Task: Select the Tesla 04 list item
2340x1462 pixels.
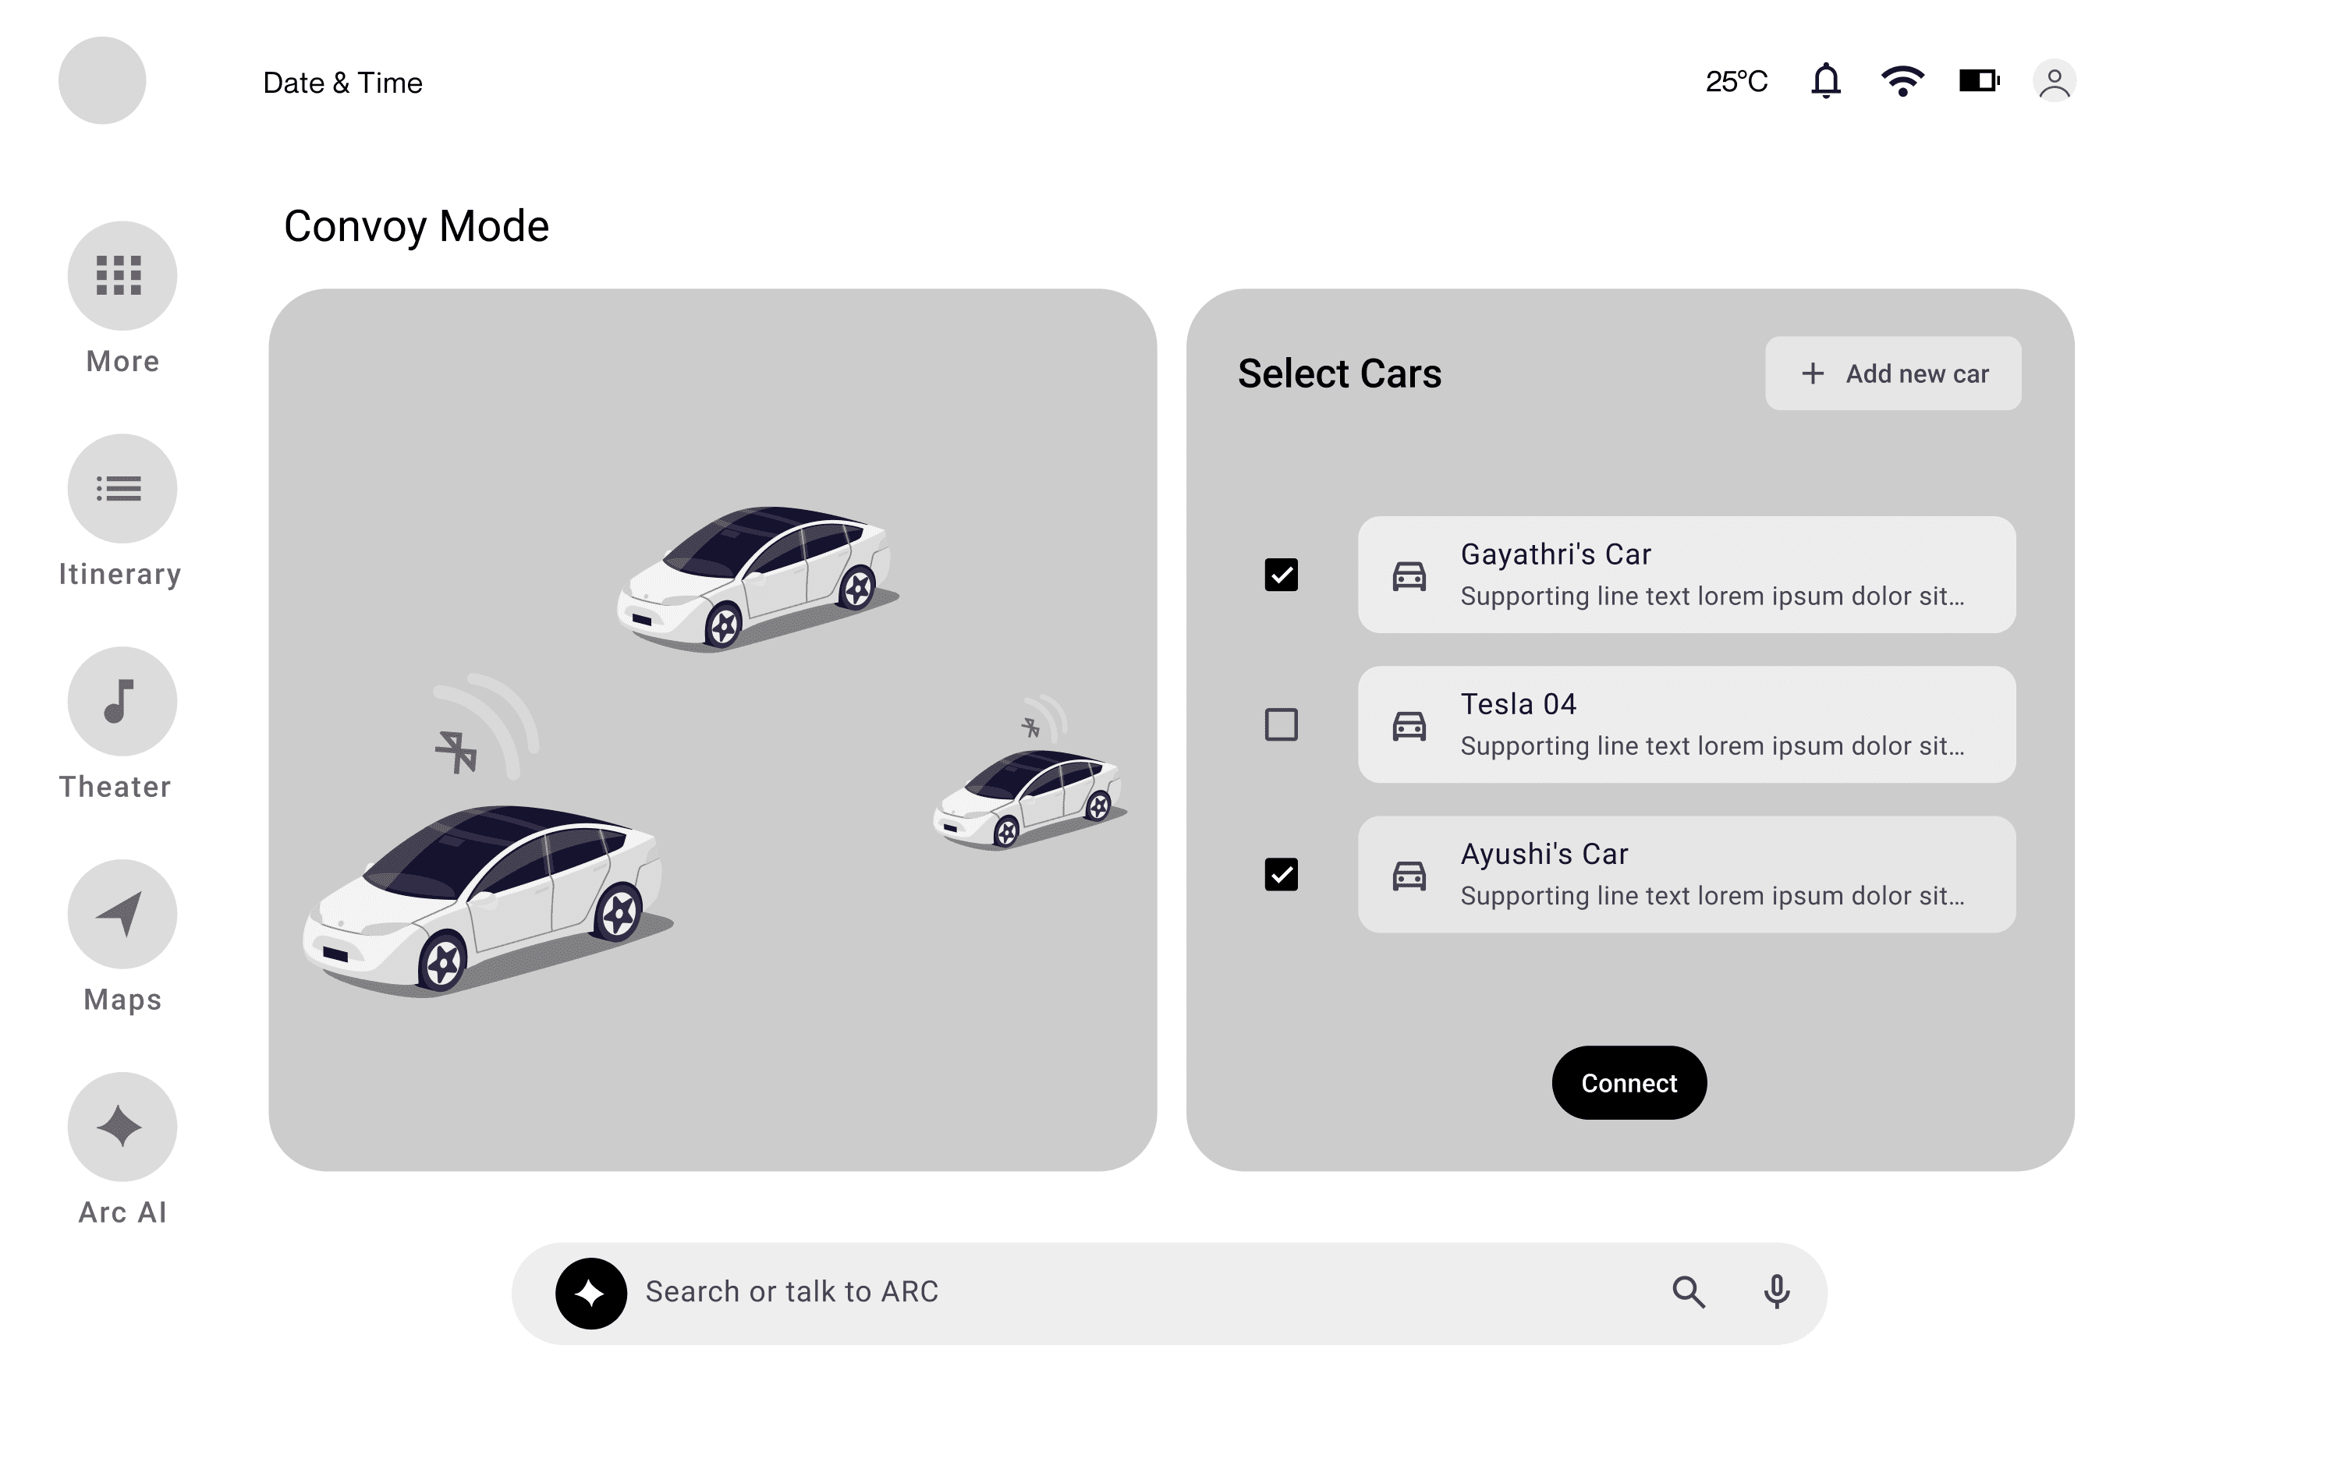Action: click(x=1686, y=724)
